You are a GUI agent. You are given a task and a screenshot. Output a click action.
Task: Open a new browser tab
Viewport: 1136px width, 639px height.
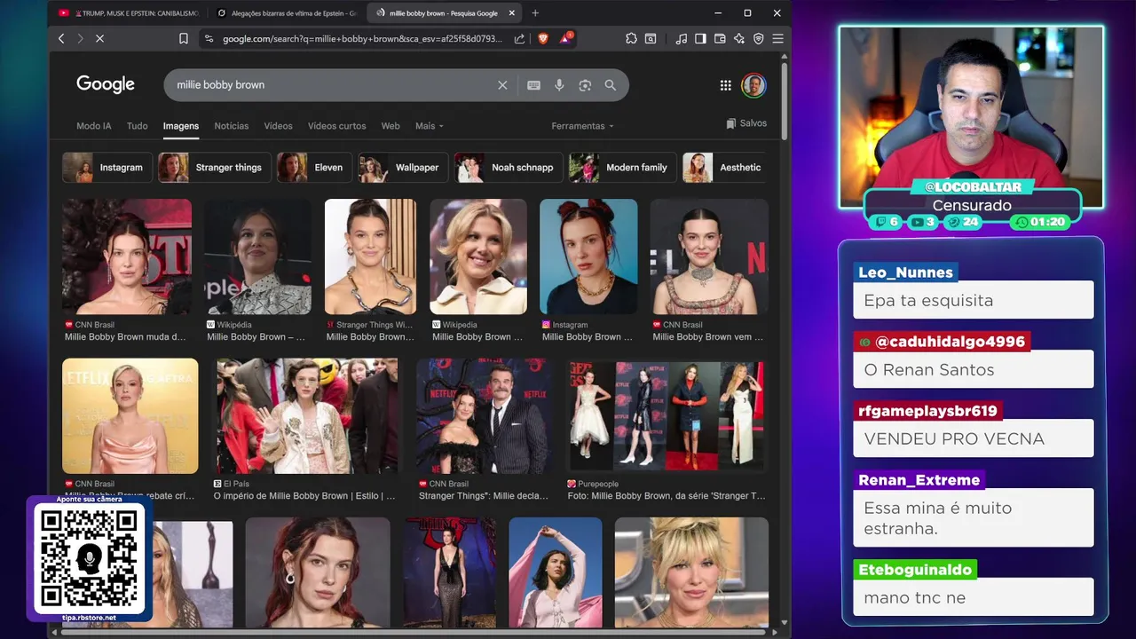click(534, 13)
